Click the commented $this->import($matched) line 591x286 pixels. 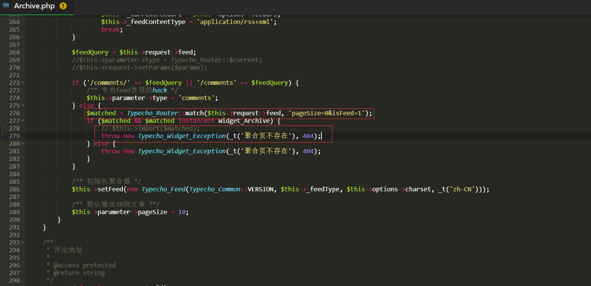pyautogui.click(x=150, y=129)
